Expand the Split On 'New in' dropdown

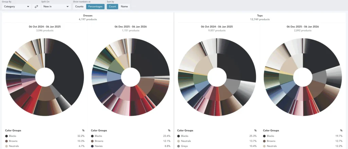[x=55, y=6]
